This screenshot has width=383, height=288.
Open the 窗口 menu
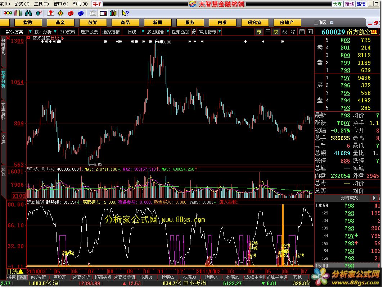click(x=61, y=4)
